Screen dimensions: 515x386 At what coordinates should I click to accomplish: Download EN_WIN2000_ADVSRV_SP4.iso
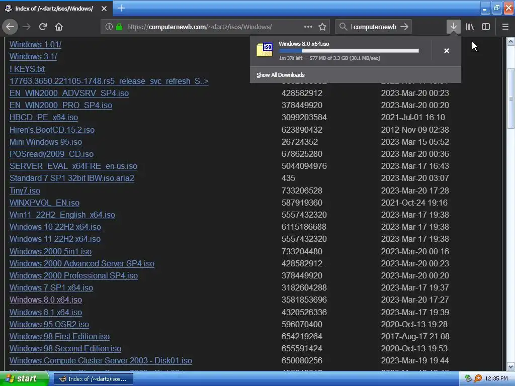coord(69,93)
